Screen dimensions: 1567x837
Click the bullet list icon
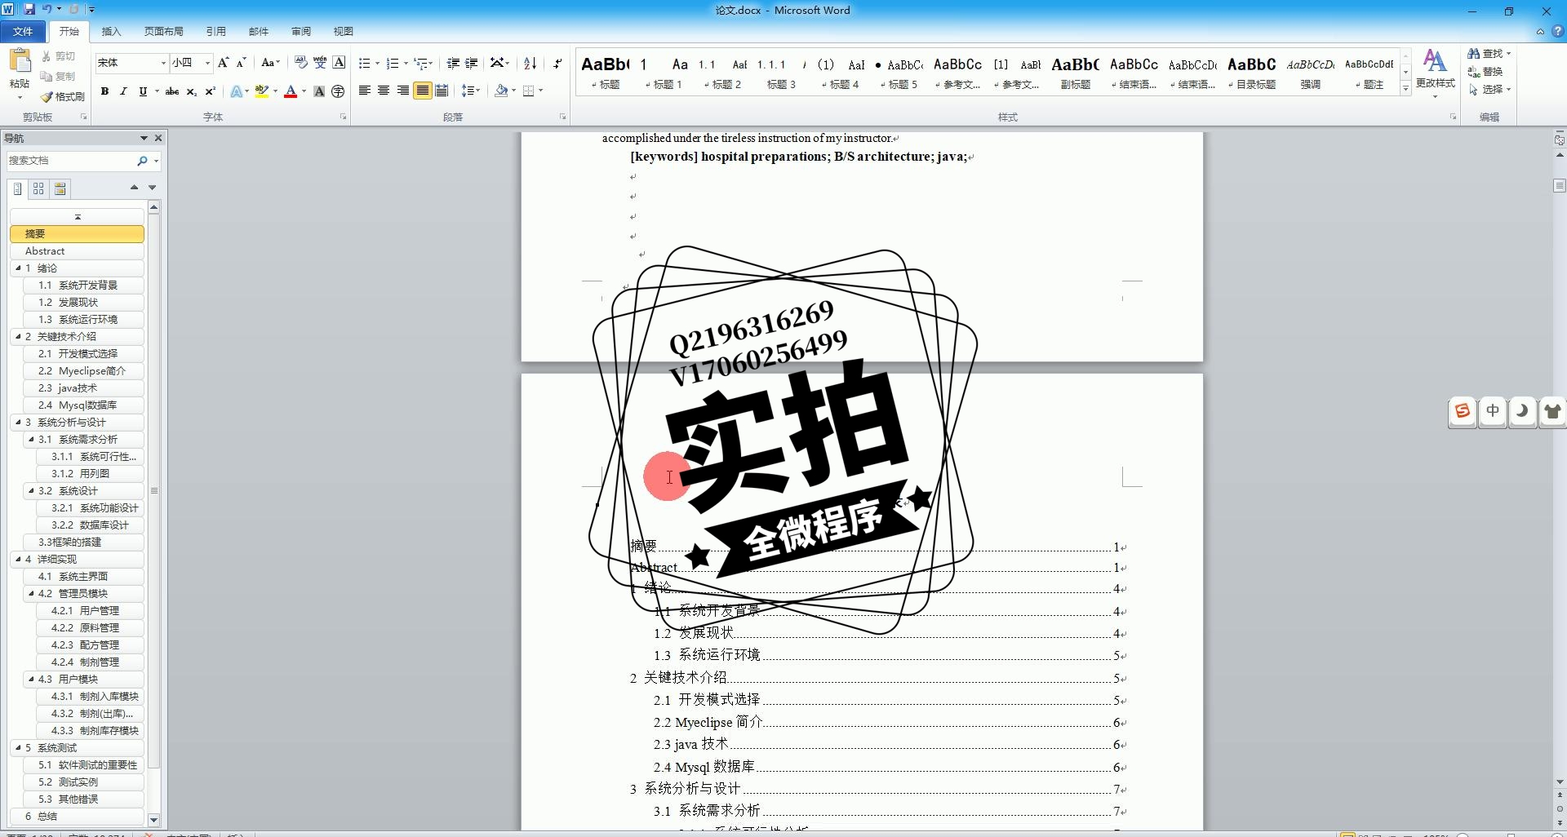pos(364,63)
